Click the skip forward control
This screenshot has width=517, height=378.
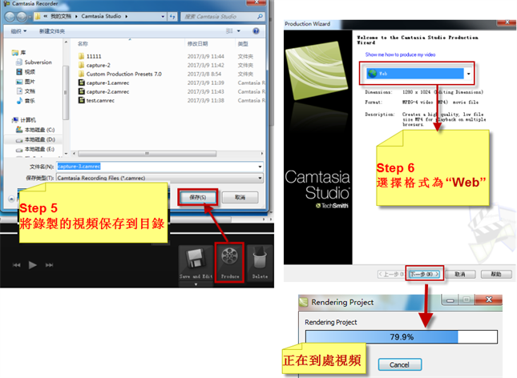pos(50,264)
